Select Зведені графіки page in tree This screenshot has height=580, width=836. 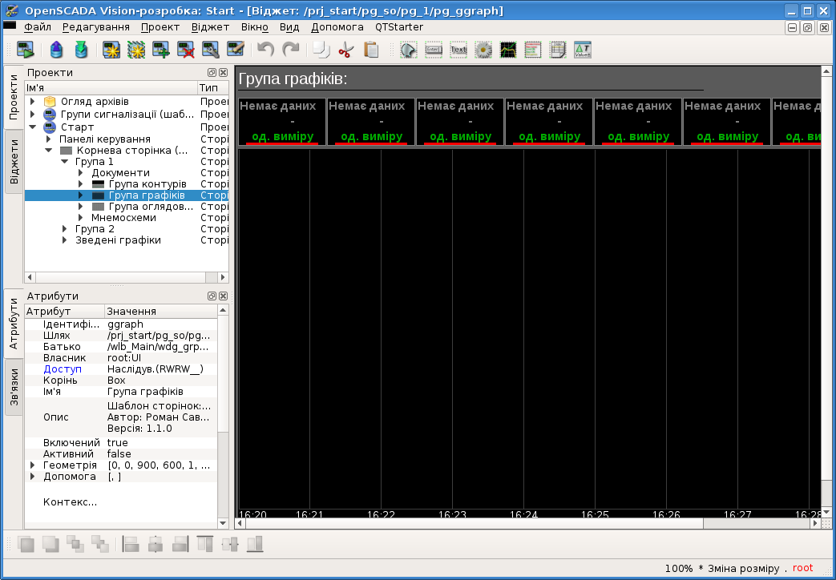coord(119,240)
